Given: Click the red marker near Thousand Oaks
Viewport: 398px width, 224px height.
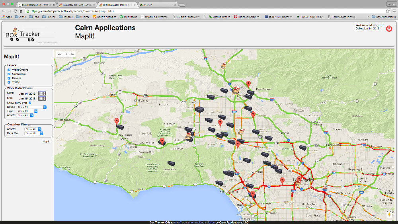Looking at the screenshot, I should pyautogui.click(x=117, y=121).
